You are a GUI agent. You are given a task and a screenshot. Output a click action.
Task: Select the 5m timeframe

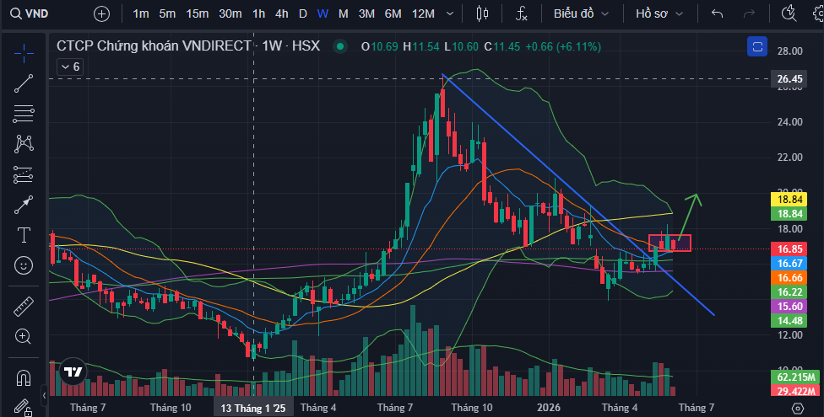(168, 13)
